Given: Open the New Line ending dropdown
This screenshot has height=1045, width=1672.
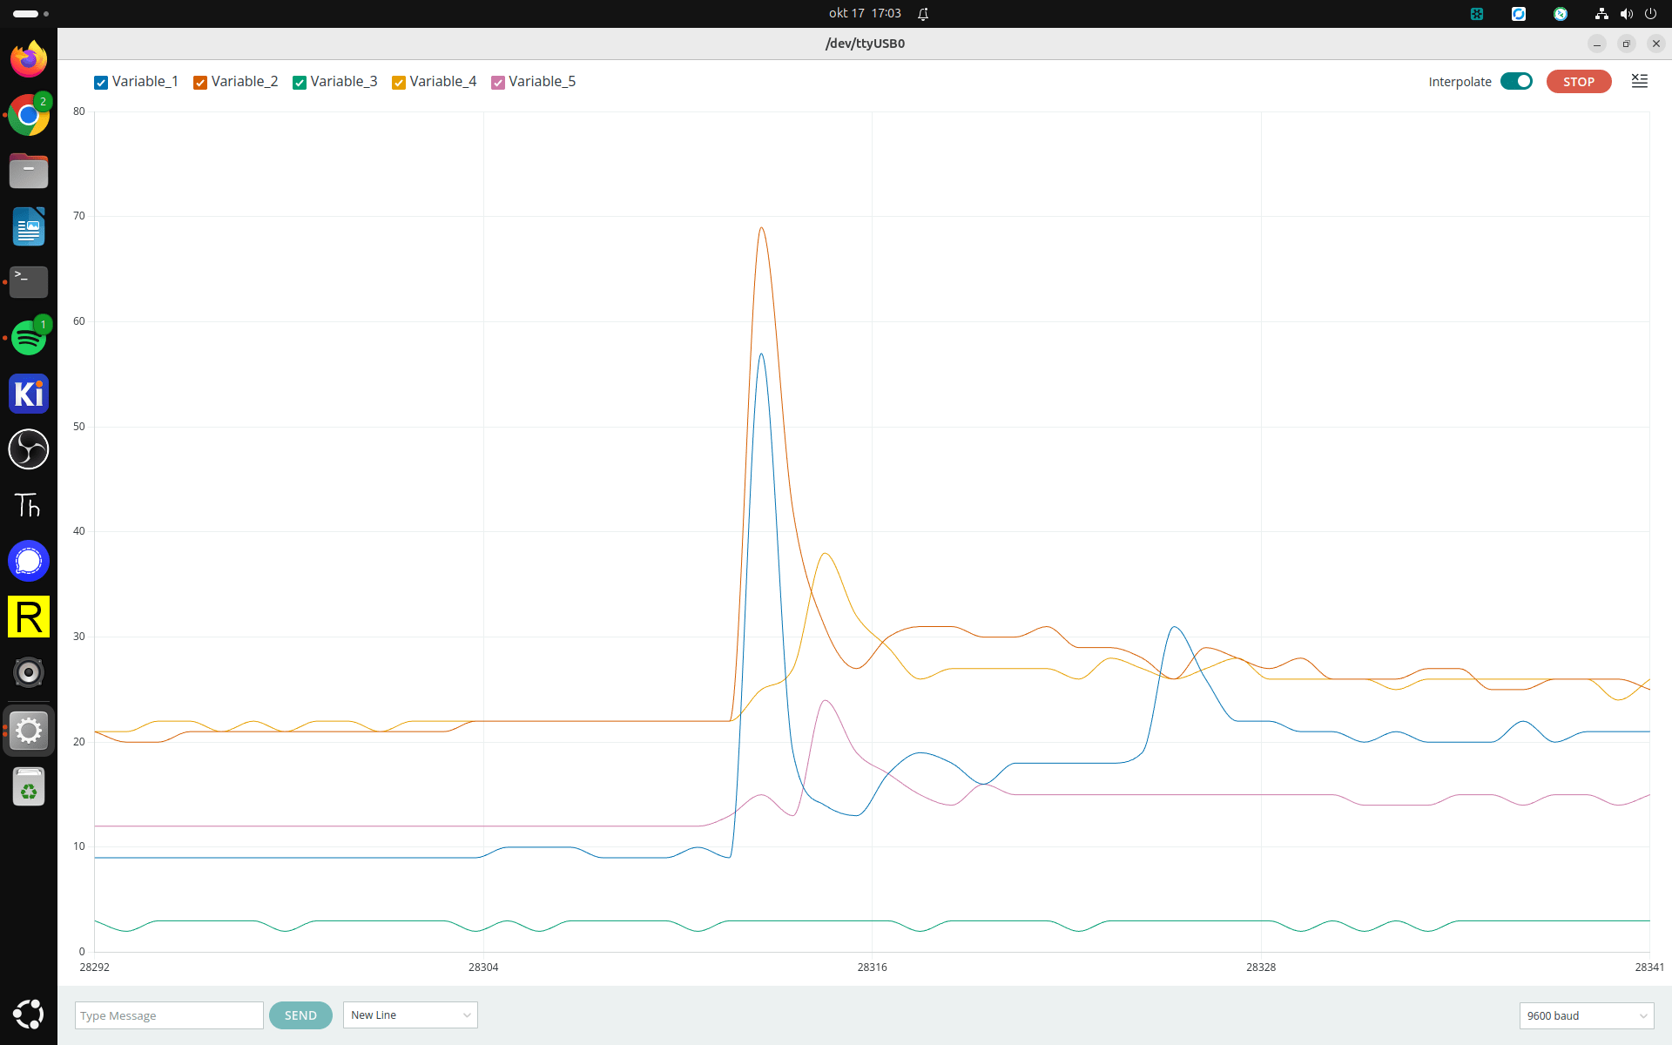Looking at the screenshot, I should (410, 1015).
